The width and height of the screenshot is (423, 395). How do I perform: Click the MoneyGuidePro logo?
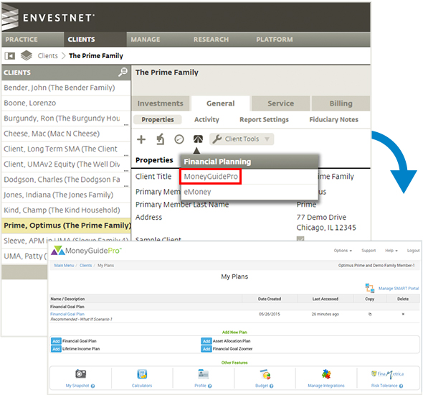(86, 251)
